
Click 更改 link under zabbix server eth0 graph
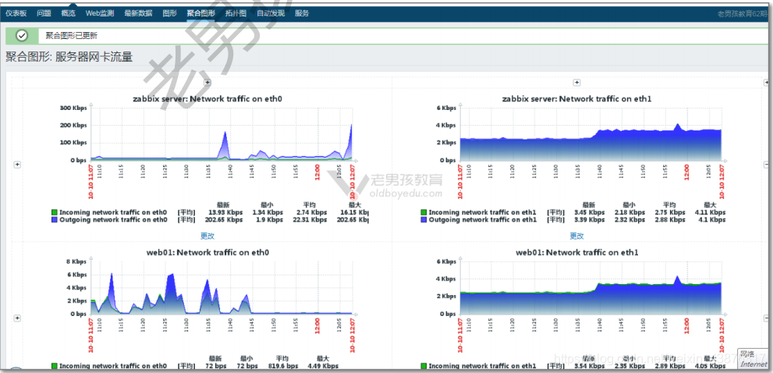207,236
